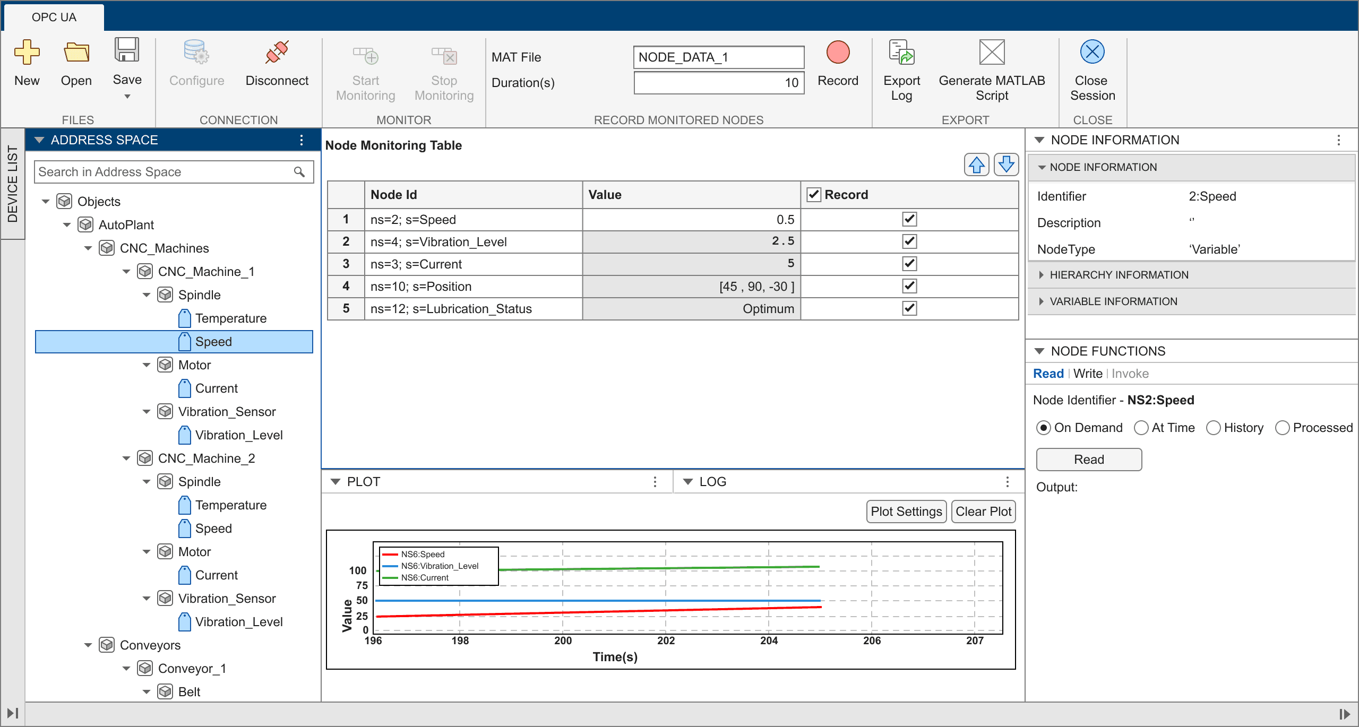Click the Export Log icon

pyautogui.click(x=901, y=52)
